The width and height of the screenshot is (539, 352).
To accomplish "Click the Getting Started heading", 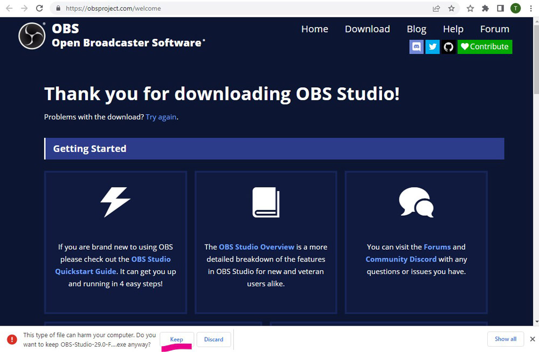I will coord(89,149).
